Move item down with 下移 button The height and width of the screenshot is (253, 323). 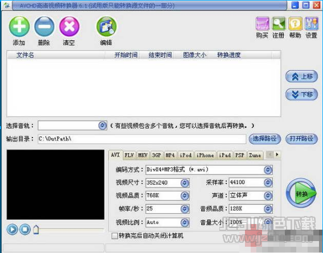point(301,94)
